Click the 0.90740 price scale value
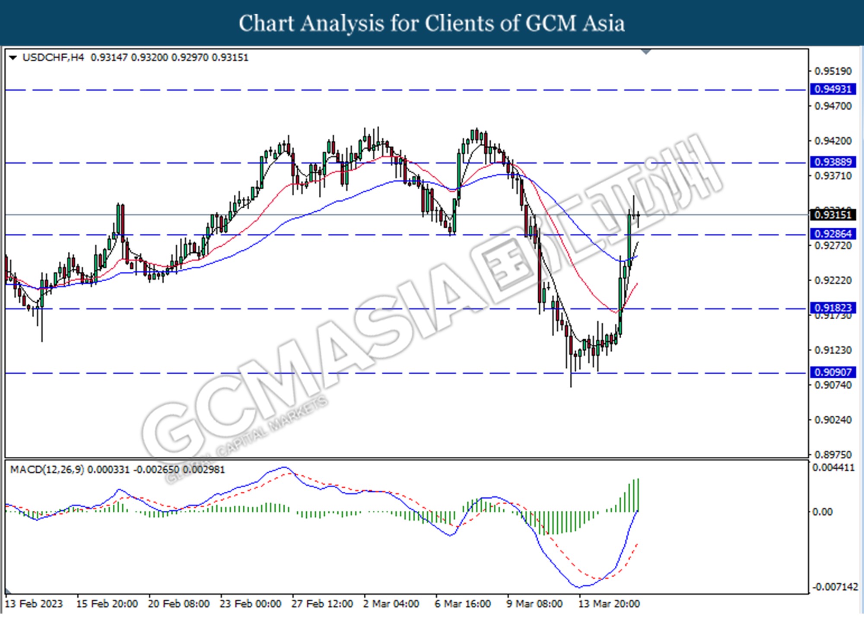The width and height of the screenshot is (864, 617). (x=833, y=385)
